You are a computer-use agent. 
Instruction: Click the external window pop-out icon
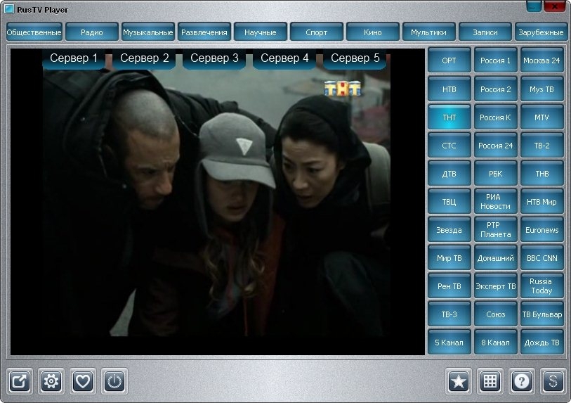20,381
